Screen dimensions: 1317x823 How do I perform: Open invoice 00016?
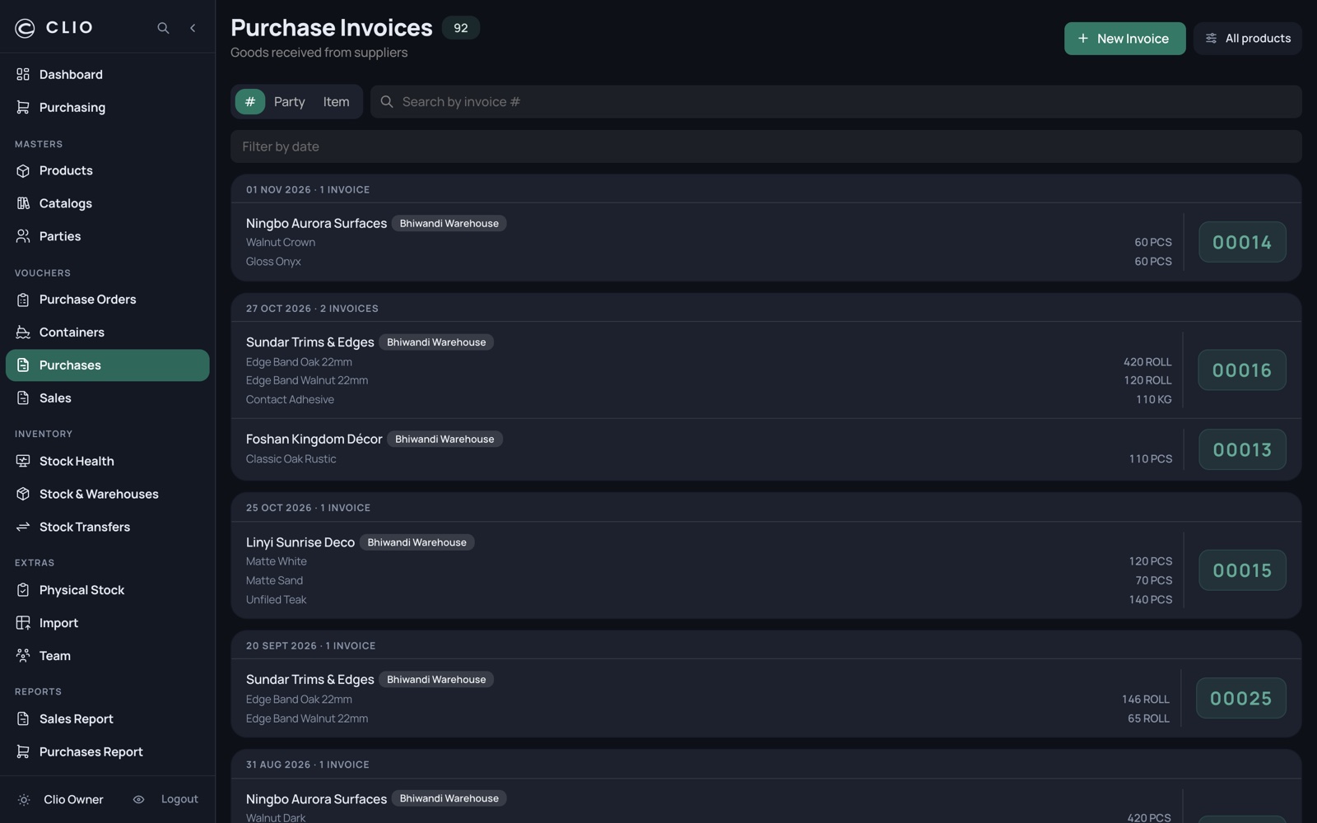(x=1242, y=370)
